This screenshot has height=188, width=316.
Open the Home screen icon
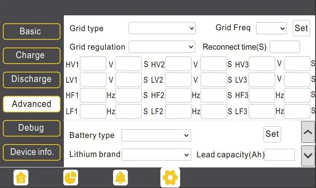(x=21, y=178)
